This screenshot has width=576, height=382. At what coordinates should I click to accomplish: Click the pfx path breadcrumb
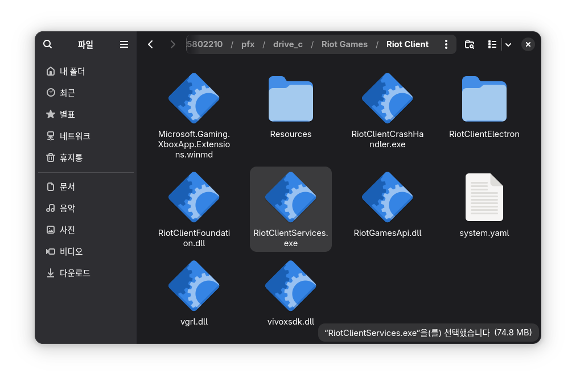pos(248,44)
